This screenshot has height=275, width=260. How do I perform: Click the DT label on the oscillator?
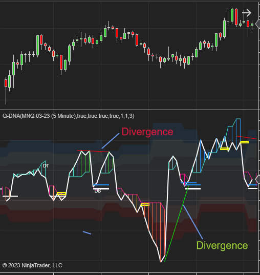pyautogui.click(x=46, y=166)
